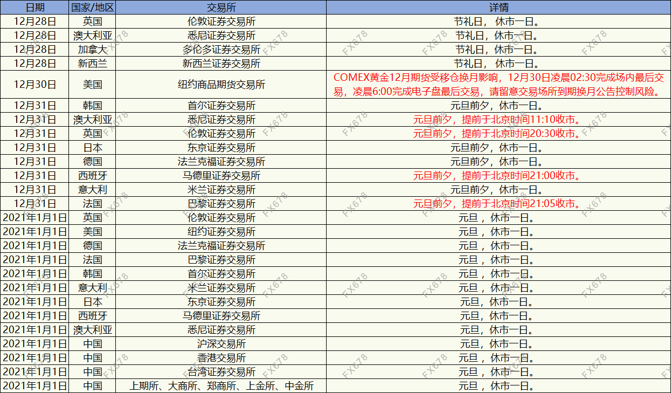Click the 12月31日 date in 马德里 row
Screen dimensions: 671x393
point(35,176)
